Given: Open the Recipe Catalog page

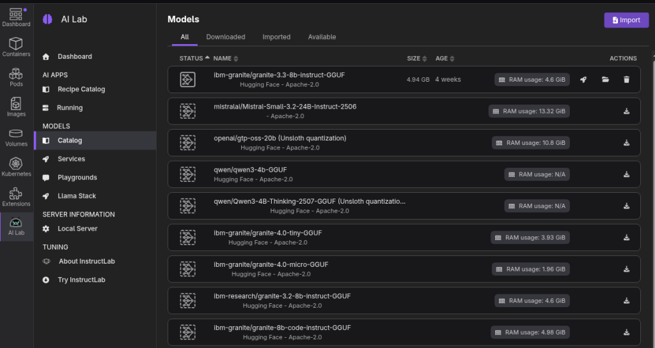Looking at the screenshot, I should [81, 89].
